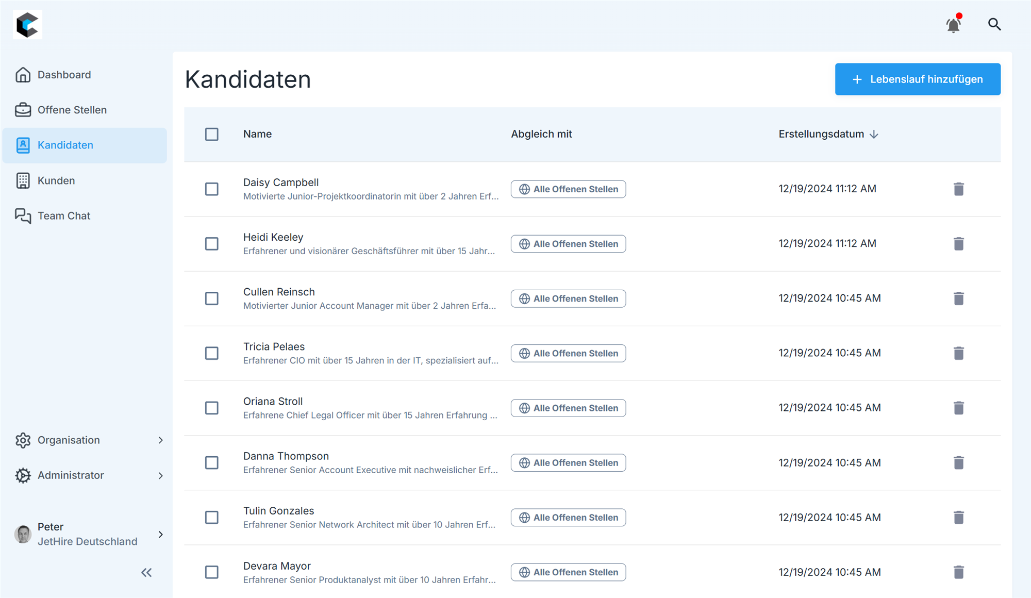Delete Danna Thompson with trash icon
Image resolution: width=1031 pixels, height=598 pixels.
(958, 462)
